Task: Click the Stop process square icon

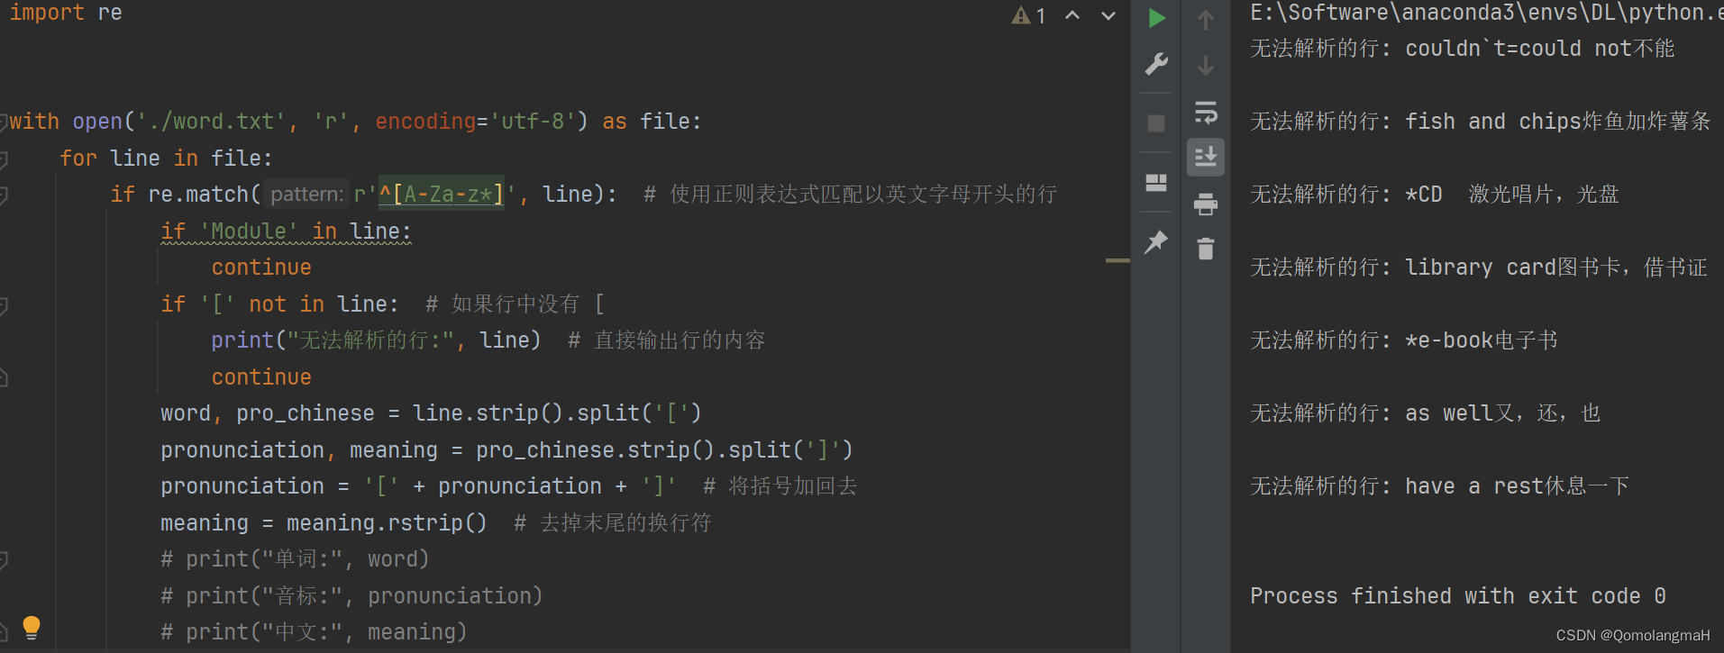Action: pos(1156,123)
